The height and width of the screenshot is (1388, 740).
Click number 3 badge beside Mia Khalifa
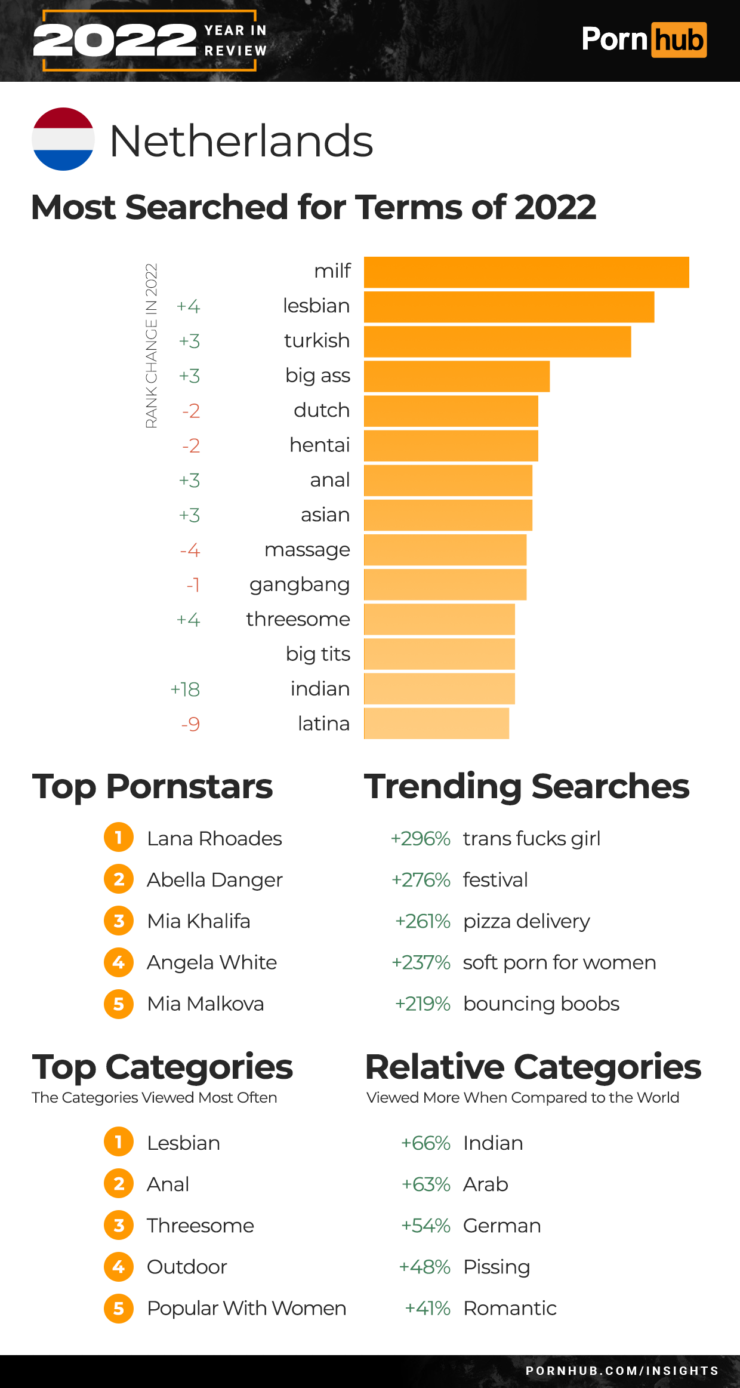[x=119, y=921]
